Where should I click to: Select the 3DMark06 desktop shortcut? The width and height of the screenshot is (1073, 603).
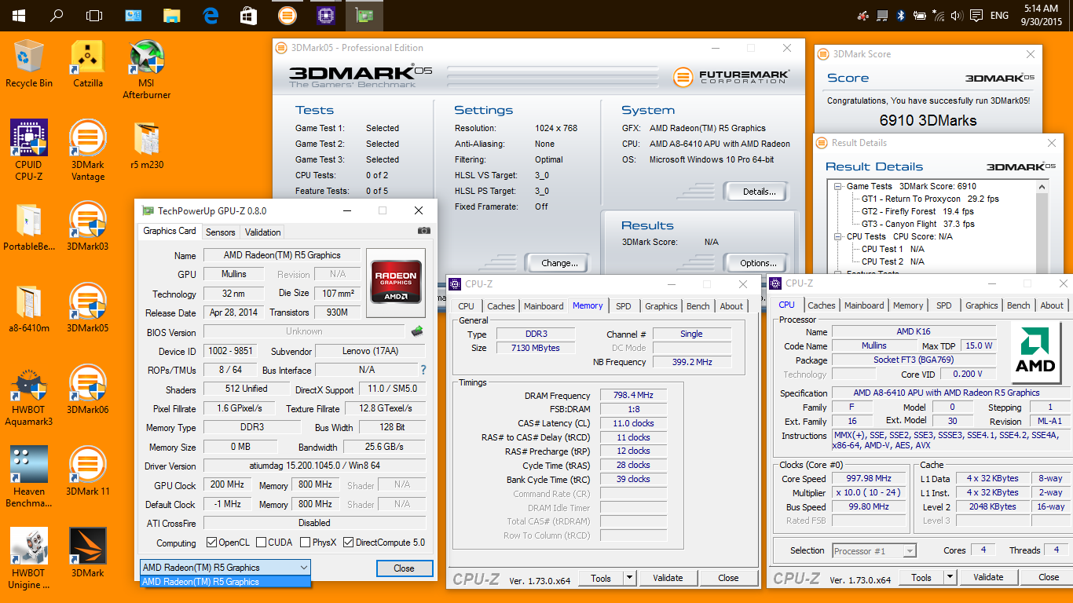click(x=88, y=389)
